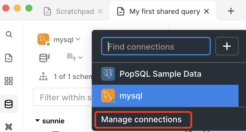
Task: Choose PopSQL Sample Data connection
Action: [160, 74]
